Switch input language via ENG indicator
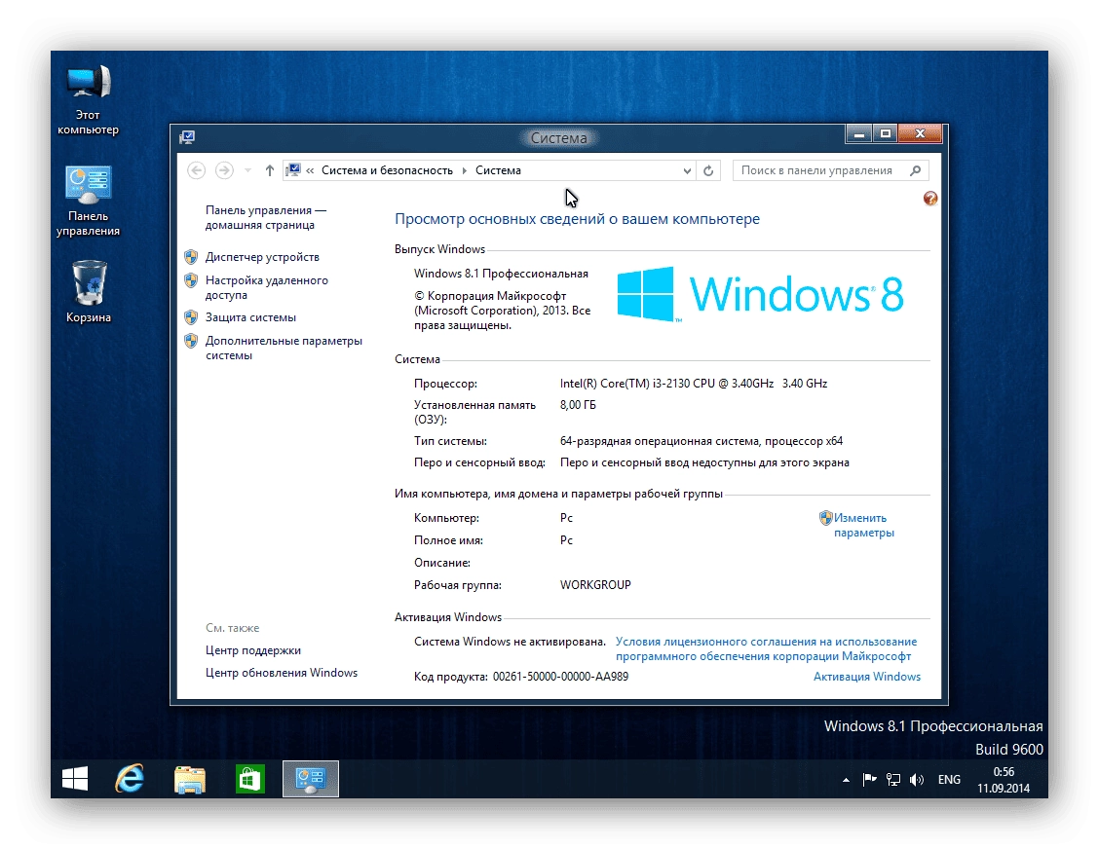This screenshot has width=1099, height=849. tap(949, 780)
